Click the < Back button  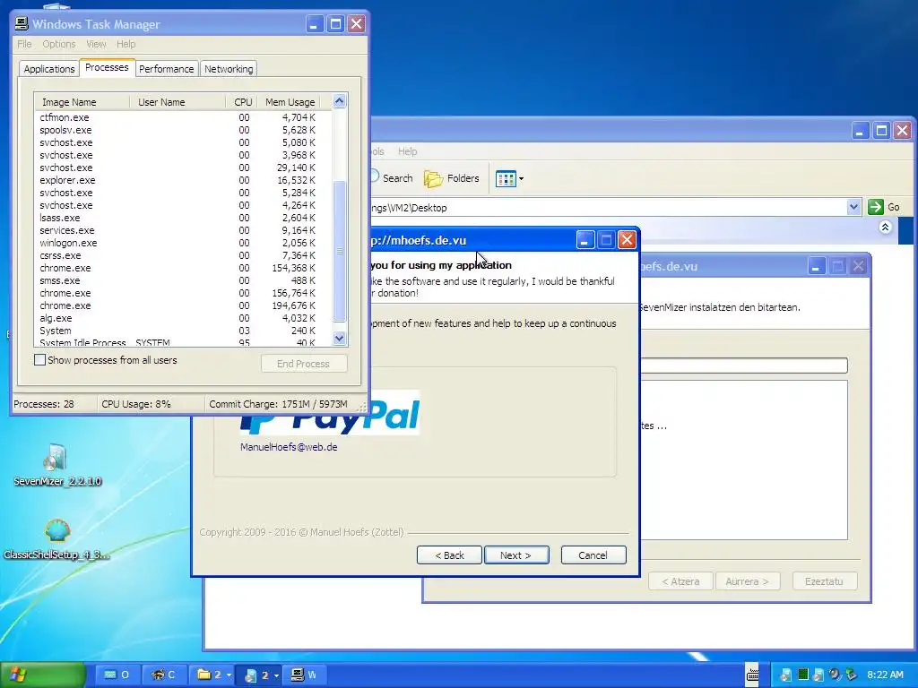click(x=450, y=555)
